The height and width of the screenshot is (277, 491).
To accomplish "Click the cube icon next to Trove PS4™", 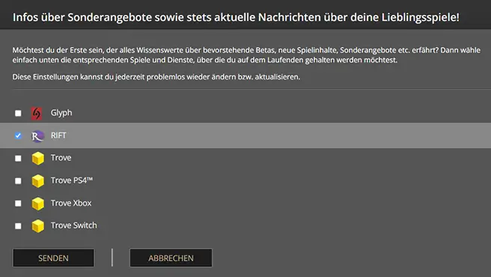I will tap(38, 181).
